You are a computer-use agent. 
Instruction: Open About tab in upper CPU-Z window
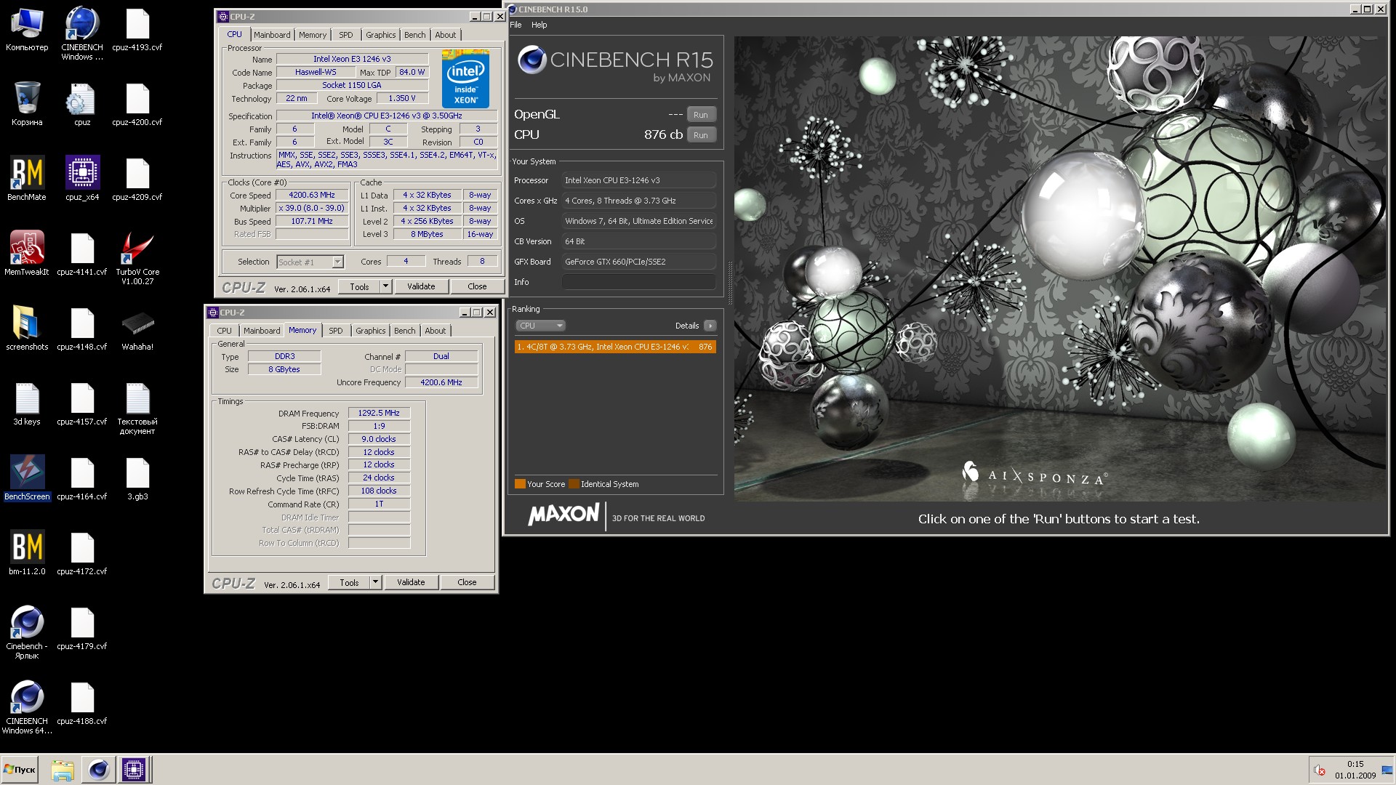[446, 35]
